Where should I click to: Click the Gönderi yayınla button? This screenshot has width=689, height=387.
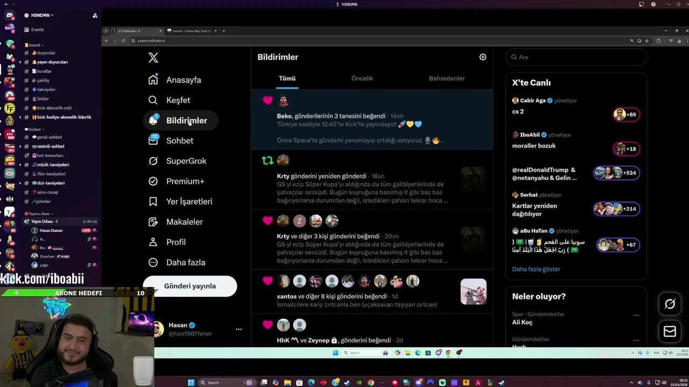(189, 286)
